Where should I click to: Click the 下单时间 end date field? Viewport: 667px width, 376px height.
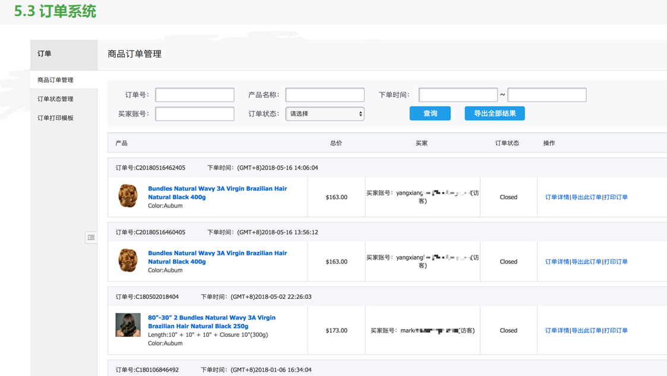point(546,95)
